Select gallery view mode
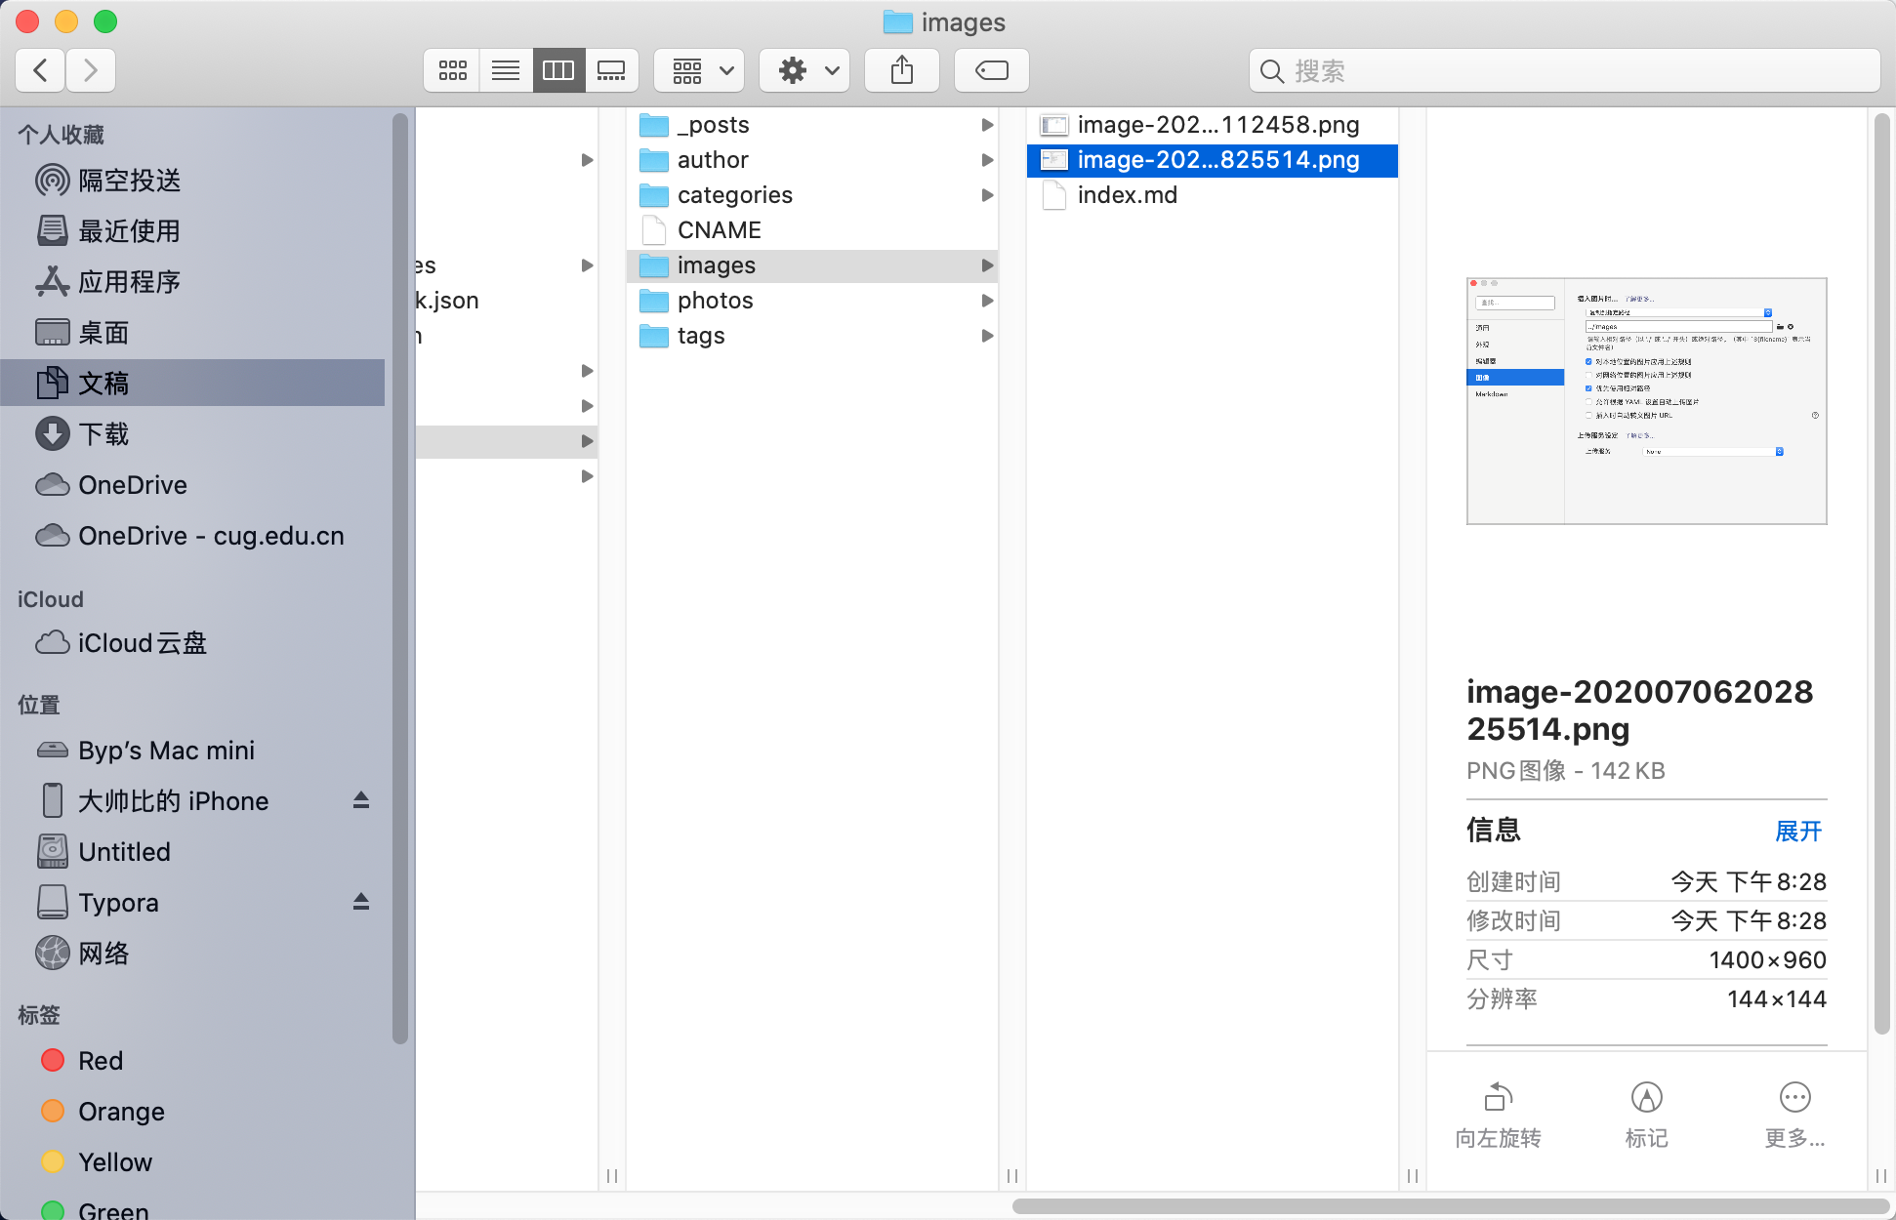The image size is (1896, 1220). click(x=611, y=70)
